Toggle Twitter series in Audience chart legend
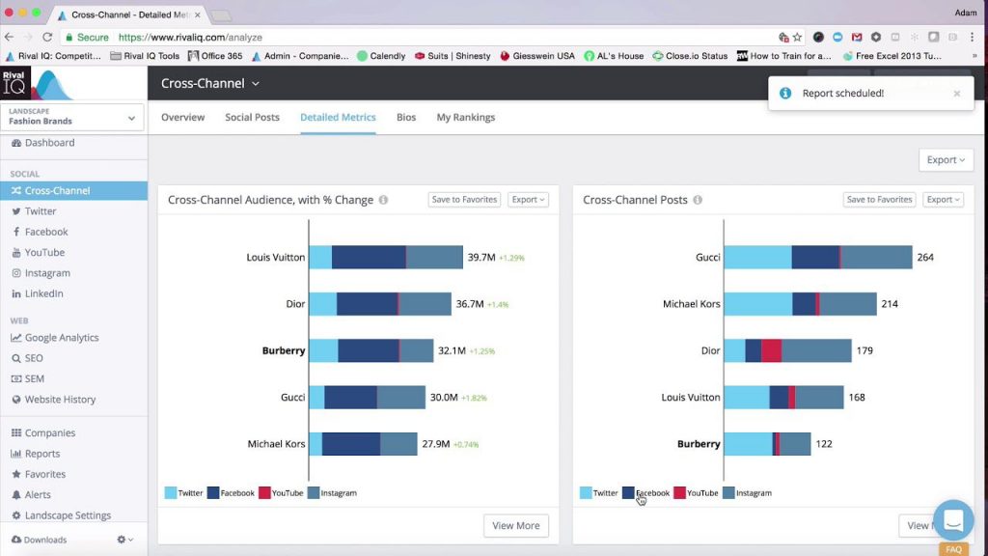Image resolution: width=988 pixels, height=556 pixels. 184,493
